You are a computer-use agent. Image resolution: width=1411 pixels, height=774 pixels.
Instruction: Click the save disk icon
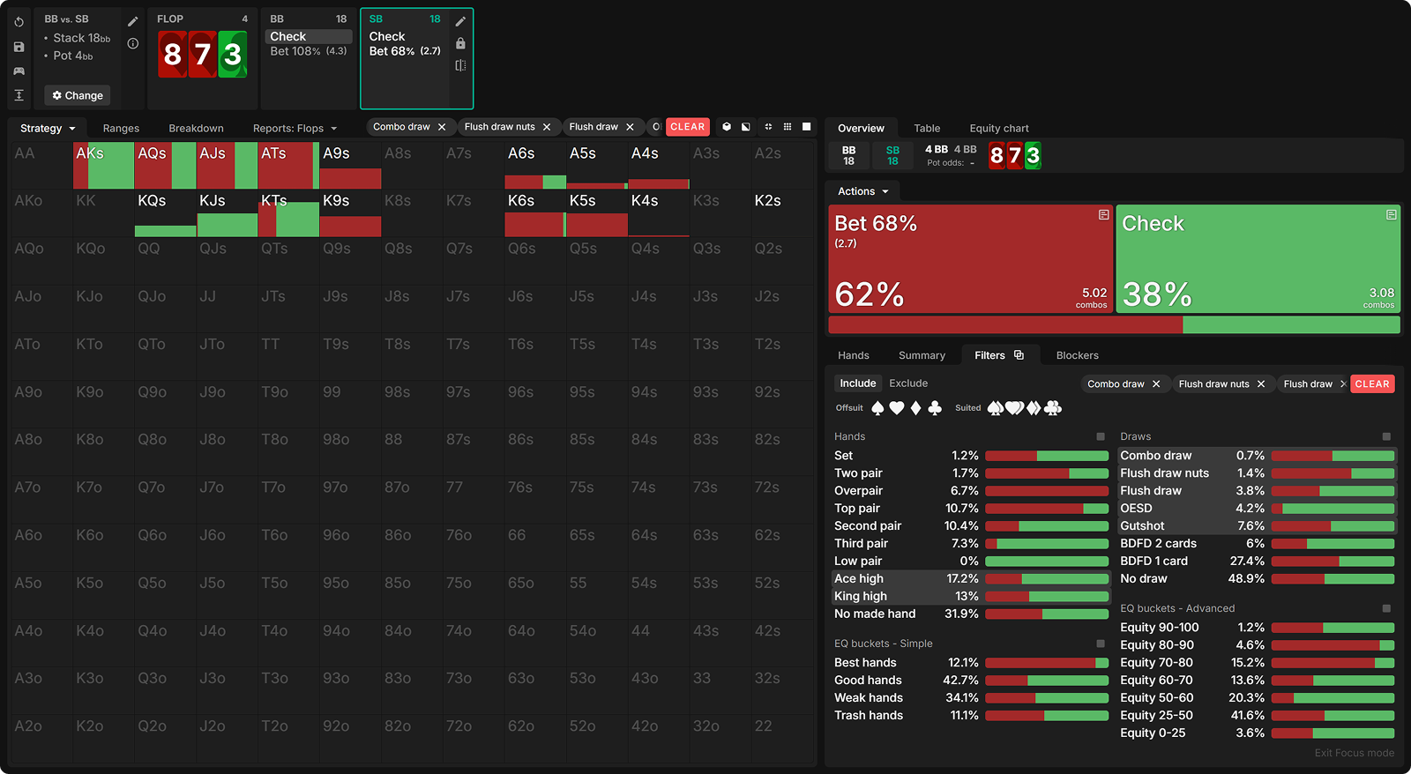pyautogui.click(x=19, y=47)
